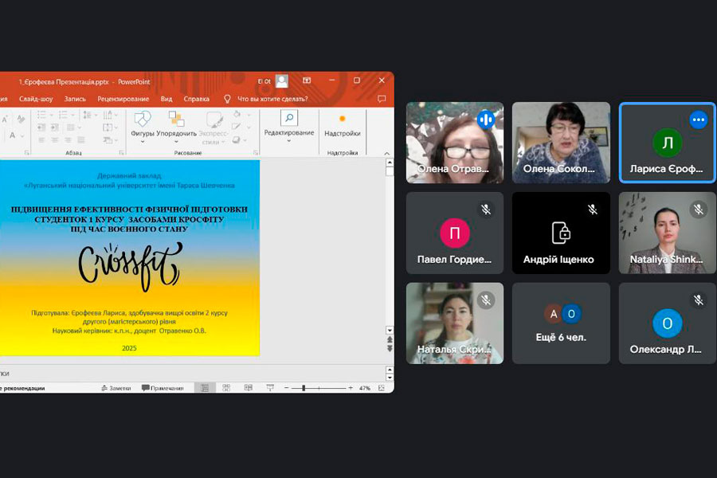Switch to slide sorter view

click(x=226, y=388)
